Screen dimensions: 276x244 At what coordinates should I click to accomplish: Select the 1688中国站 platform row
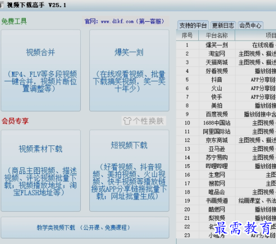[x=216, y=123]
